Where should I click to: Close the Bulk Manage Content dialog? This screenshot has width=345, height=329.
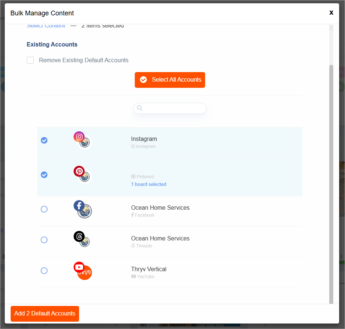click(x=331, y=12)
